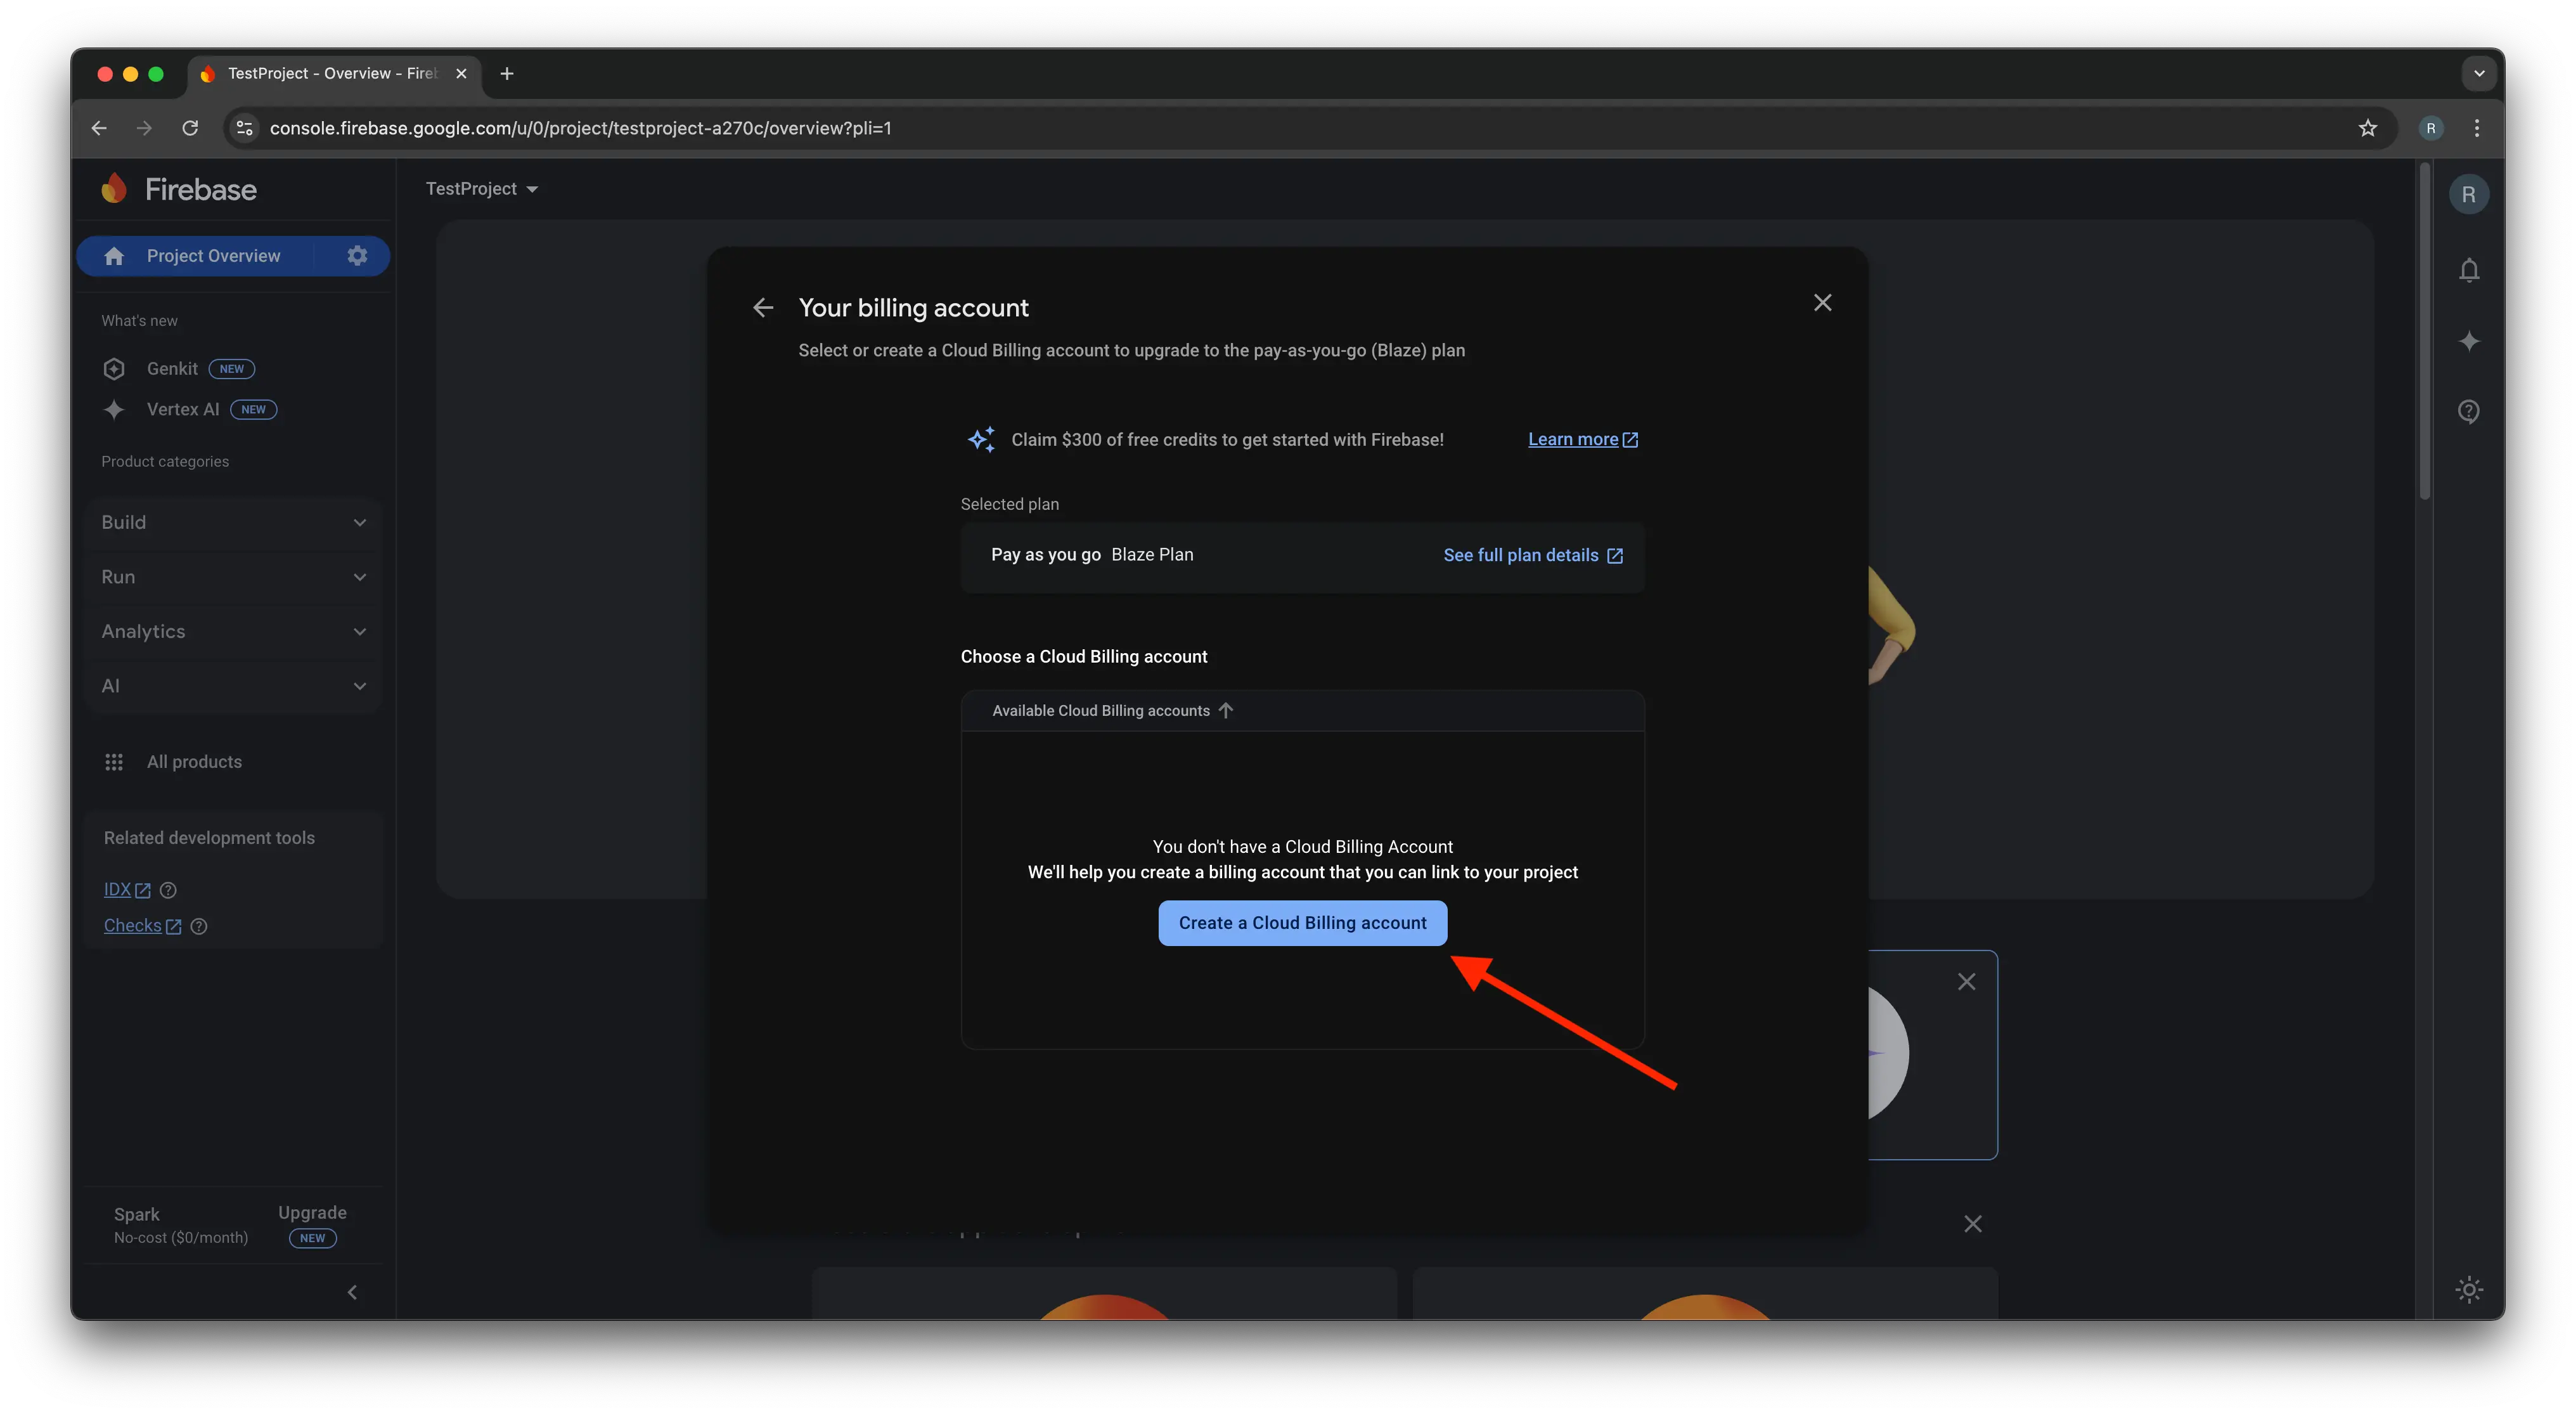
Task: Click the Spark No-cost plan label
Action: point(180,1225)
